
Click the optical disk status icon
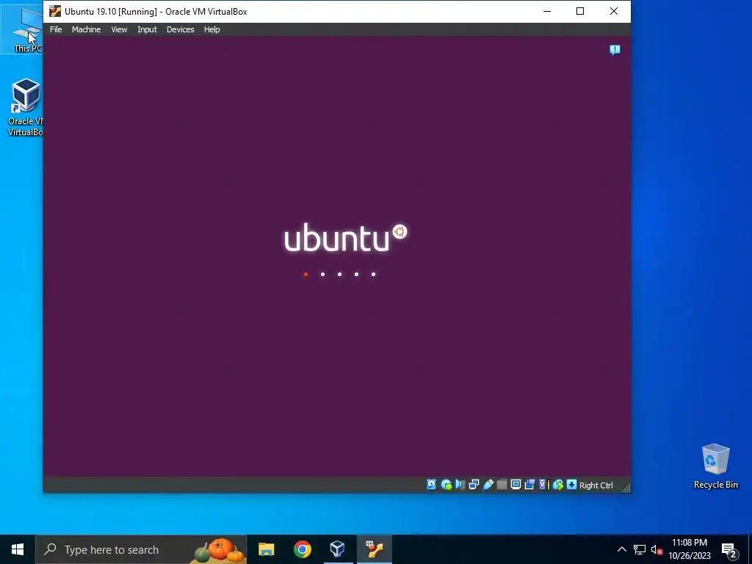[446, 485]
